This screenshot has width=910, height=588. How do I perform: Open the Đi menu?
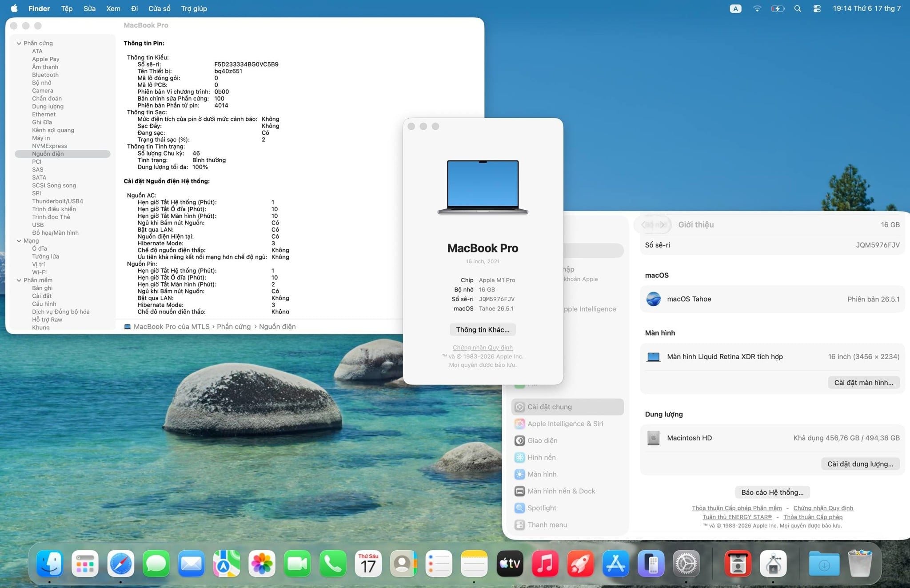135,8
